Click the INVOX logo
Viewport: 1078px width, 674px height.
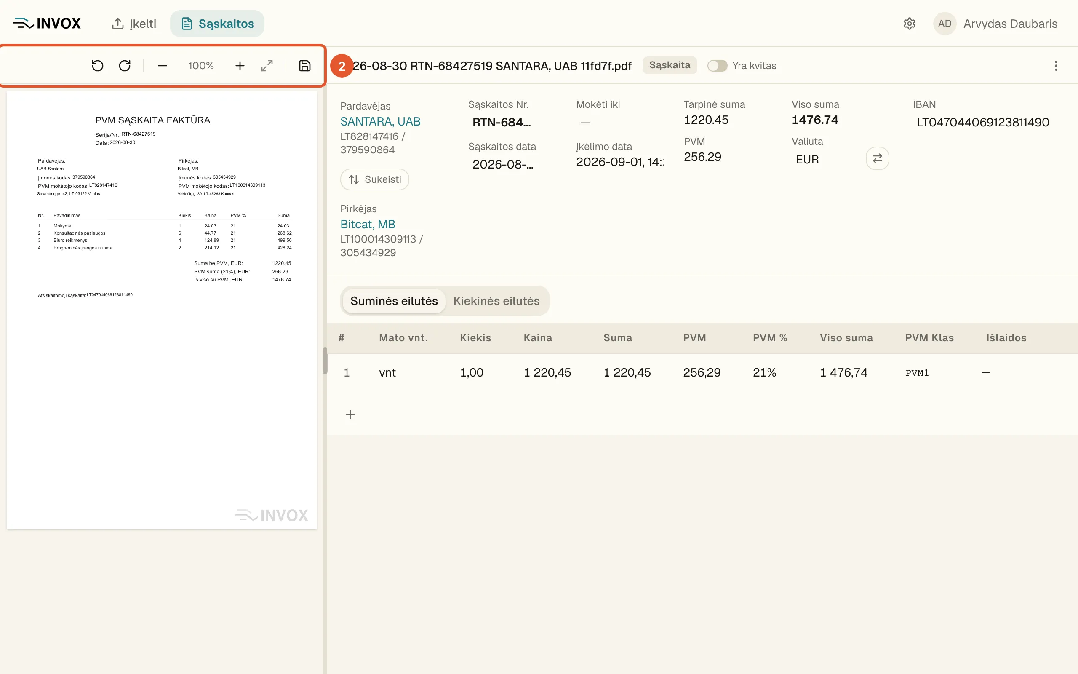[47, 23]
